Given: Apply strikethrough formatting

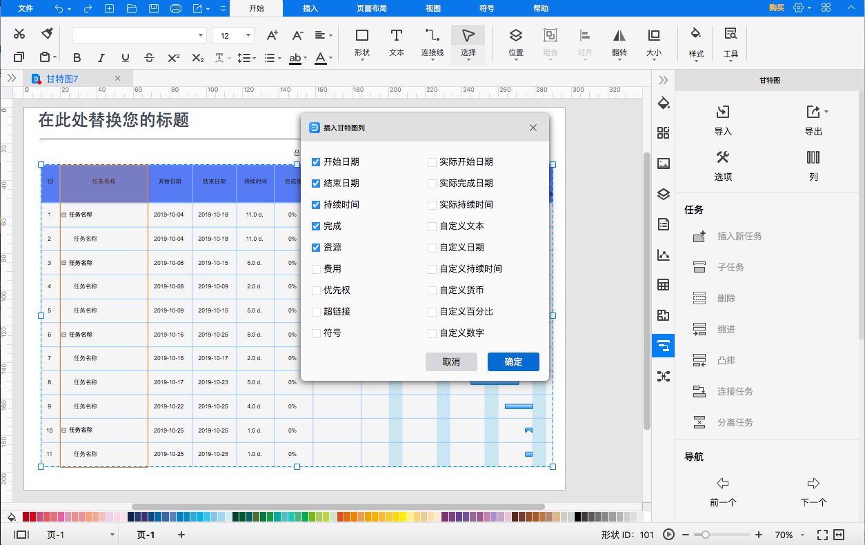Looking at the screenshot, I should 149,58.
